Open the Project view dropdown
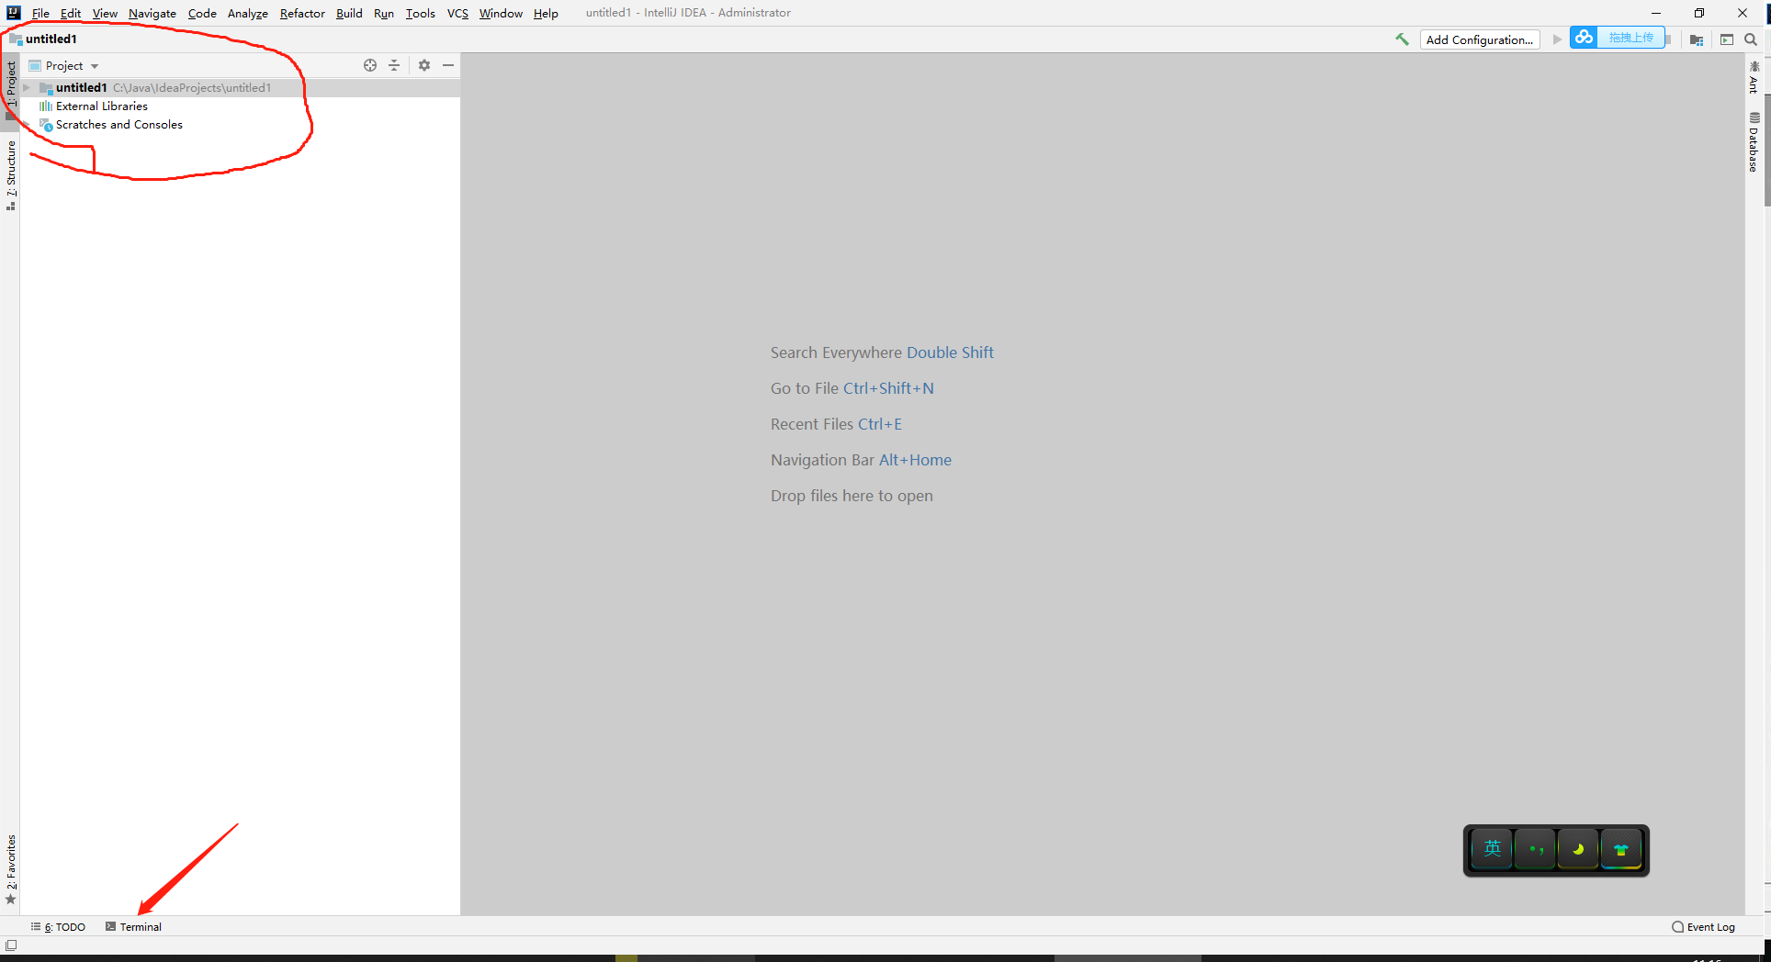 (x=64, y=65)
